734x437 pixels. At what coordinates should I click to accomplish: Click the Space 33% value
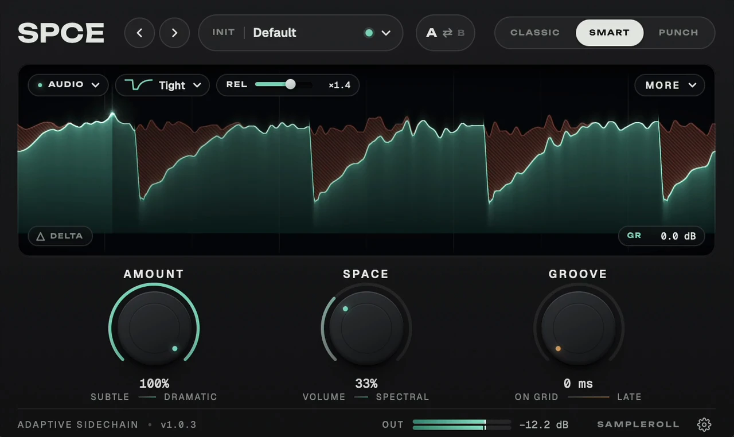[x=366, y=383]
